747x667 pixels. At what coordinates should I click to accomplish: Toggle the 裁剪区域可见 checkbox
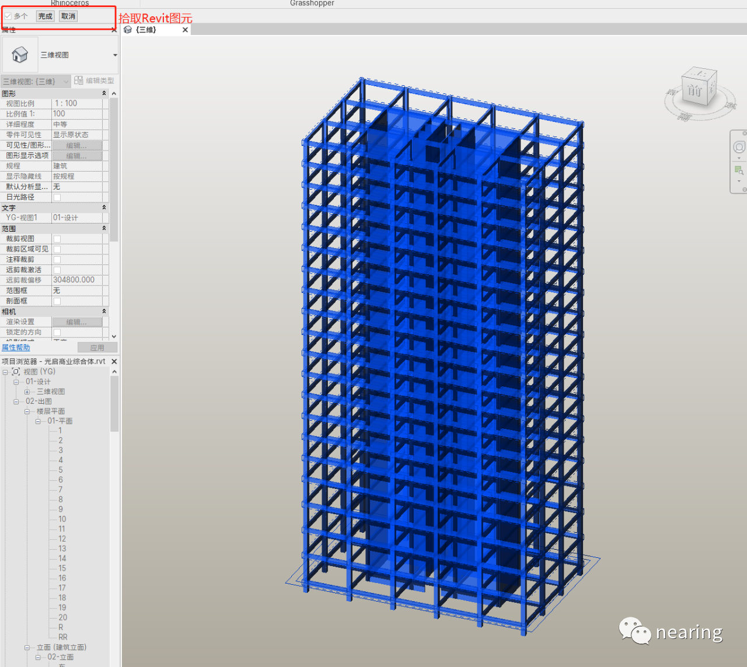click(57, 249)
